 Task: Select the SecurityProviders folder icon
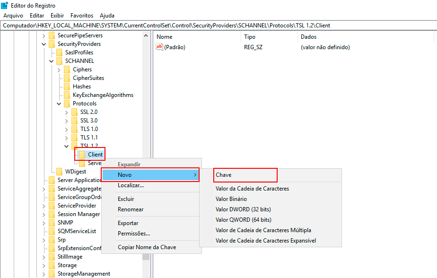tap(52, 44)
